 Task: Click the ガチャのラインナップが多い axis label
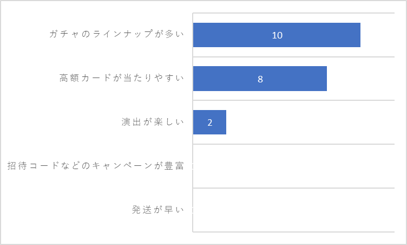(116, 34)
